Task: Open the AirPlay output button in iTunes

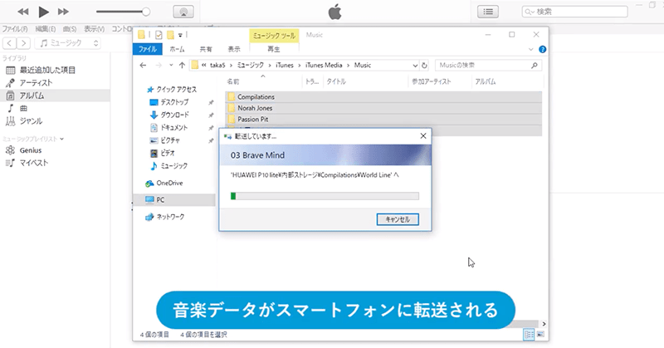Action: (x=183, y=12)
